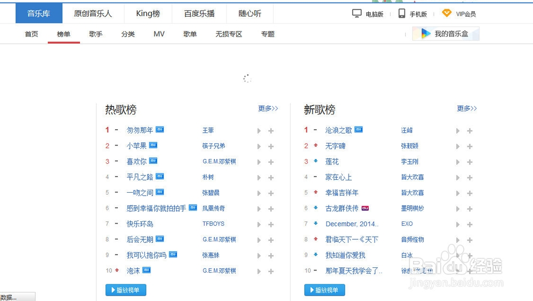Open the MV submenu
The height and width of the screenshot is (301, 533).
159,34
